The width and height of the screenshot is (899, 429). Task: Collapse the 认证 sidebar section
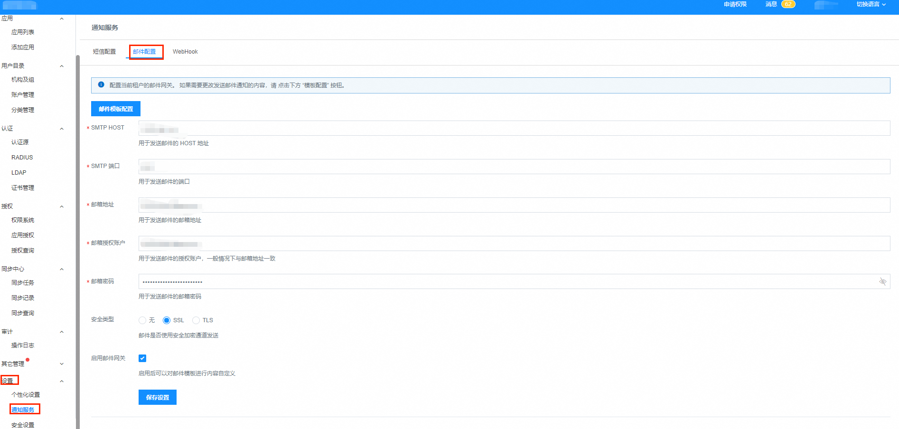point(62,129)
